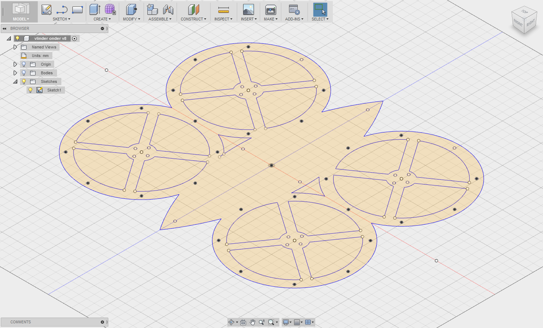
Task: Open the Viewports dropdown arrow
Action: [x=313, y=322]
